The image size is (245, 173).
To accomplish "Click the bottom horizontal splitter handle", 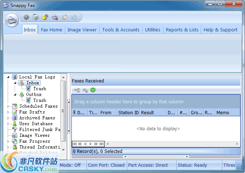I will click(156, 157).
